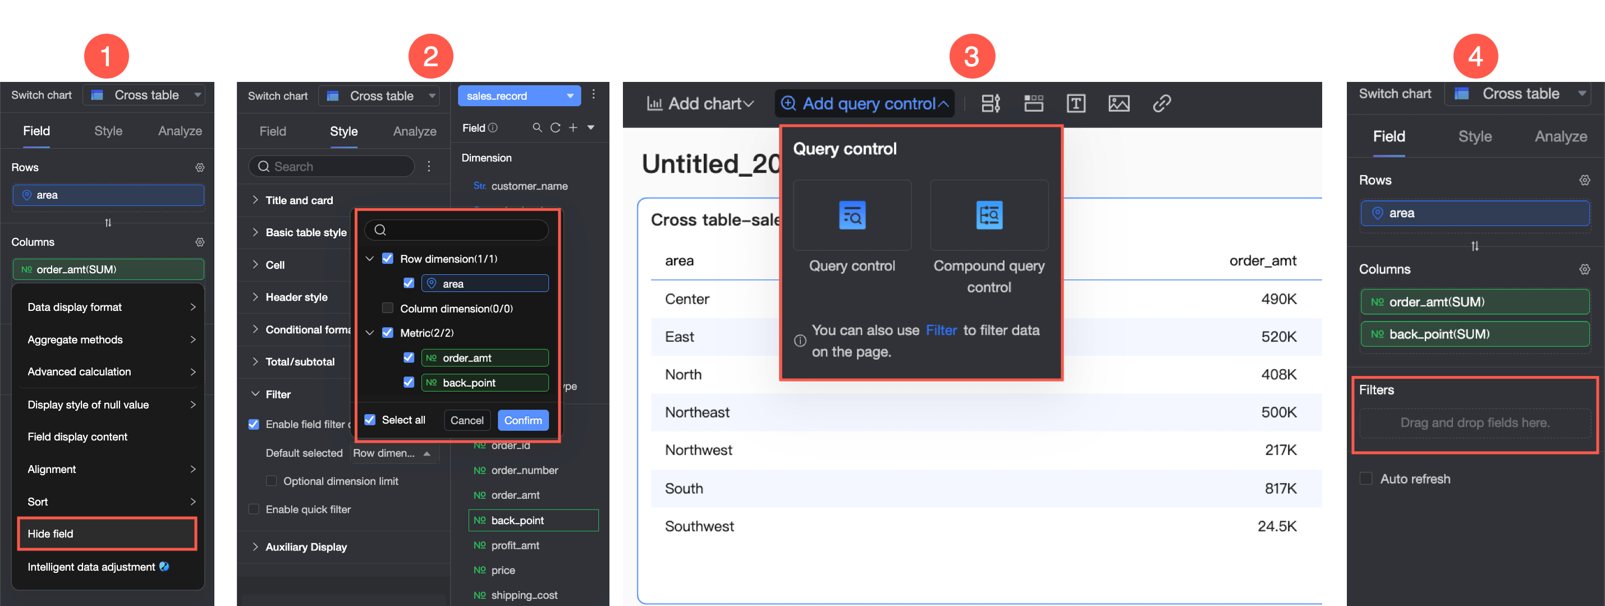Click the refresh icon beside Field header

554,128
